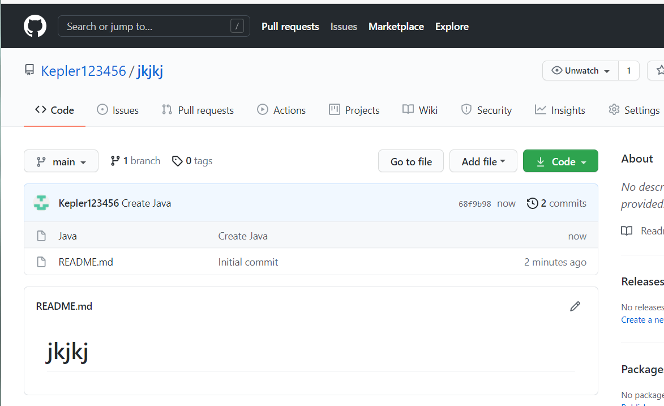
Task: Expand the Add file dropdown
Action: (x=483, y=161)
